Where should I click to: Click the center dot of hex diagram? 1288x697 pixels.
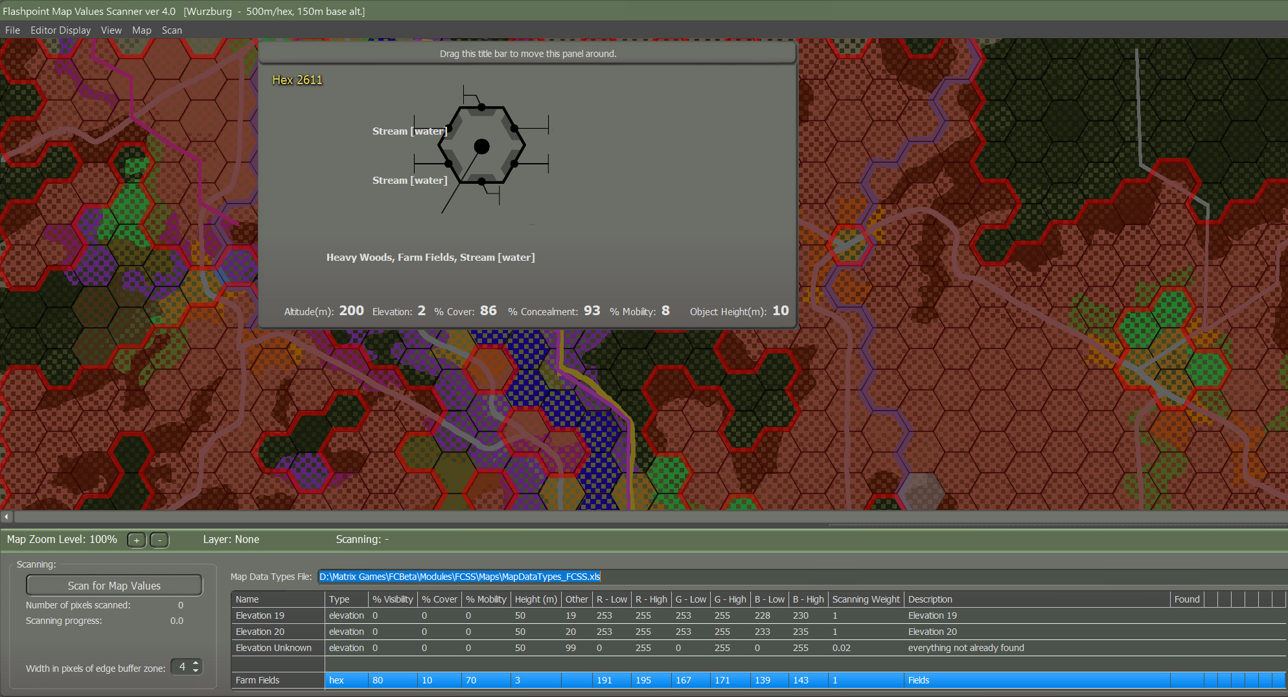[481, 147]
